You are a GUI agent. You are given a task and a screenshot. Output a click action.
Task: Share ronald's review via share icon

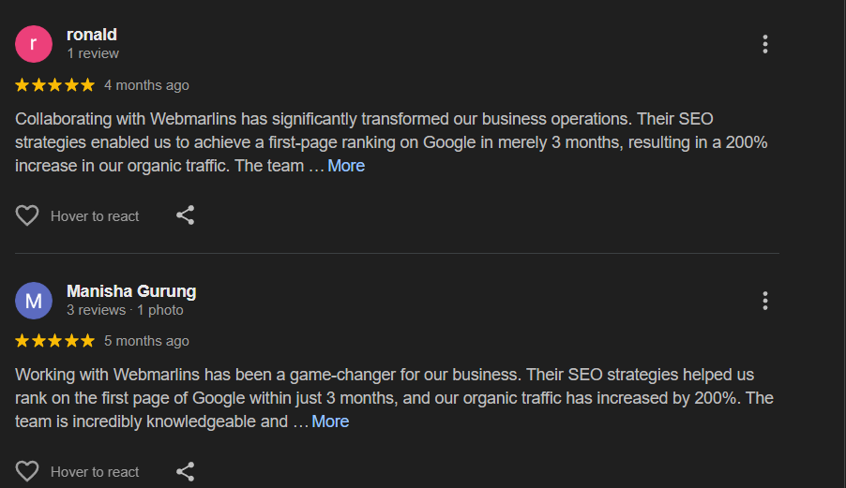coord(186,215)
